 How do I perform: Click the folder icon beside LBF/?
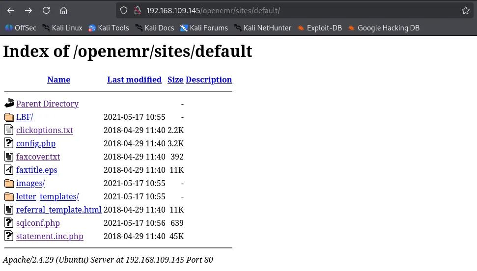pos(9,117)
